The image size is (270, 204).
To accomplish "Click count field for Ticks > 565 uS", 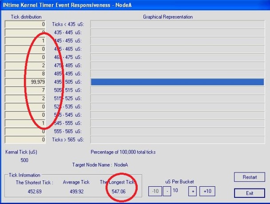I will pos(25,140).
